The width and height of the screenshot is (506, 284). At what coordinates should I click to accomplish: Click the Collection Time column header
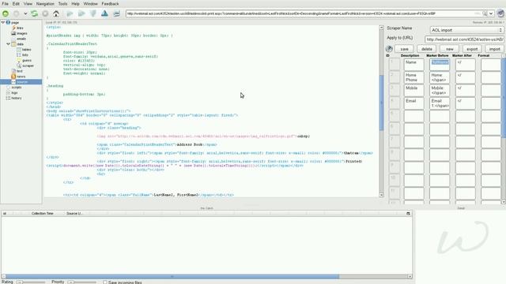(x=42, y=214)
